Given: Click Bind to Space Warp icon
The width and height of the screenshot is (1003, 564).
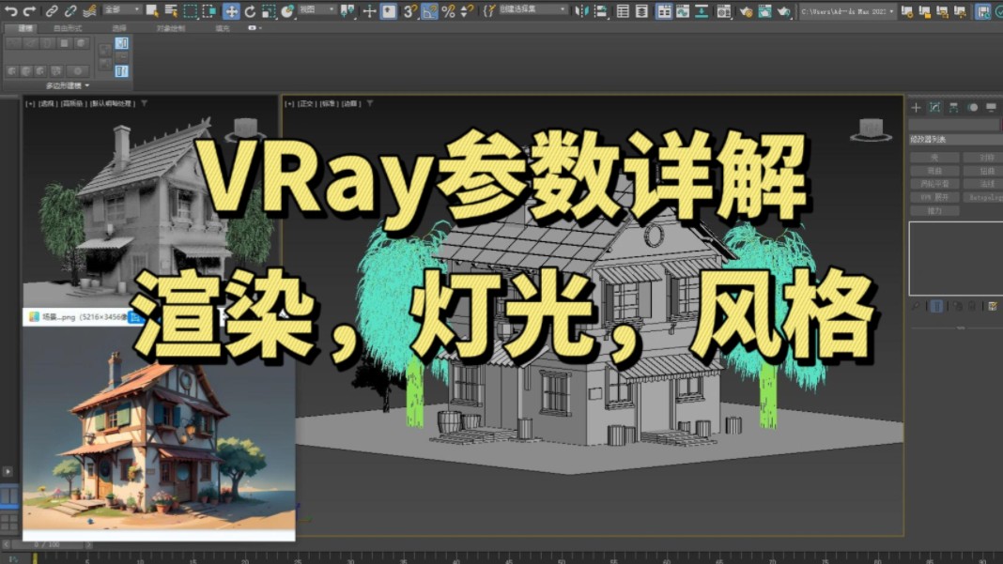Looking at the screenshot, I should click(x=89, y=11).
